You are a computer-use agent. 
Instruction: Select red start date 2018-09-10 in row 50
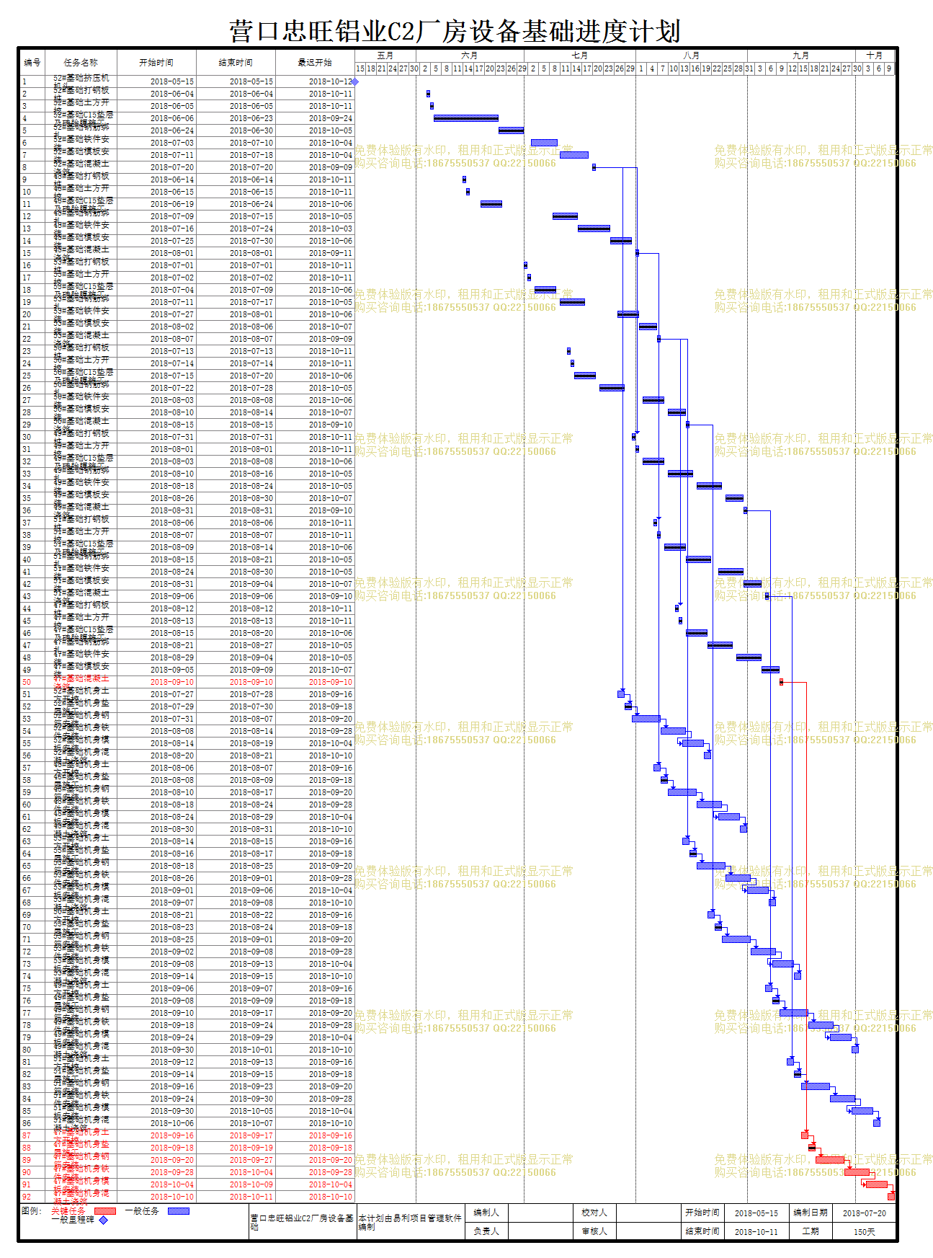click(171, 682)
